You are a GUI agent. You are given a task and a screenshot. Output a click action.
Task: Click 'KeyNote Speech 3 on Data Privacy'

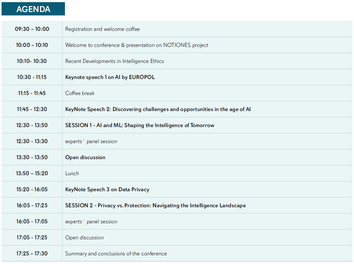107,189
